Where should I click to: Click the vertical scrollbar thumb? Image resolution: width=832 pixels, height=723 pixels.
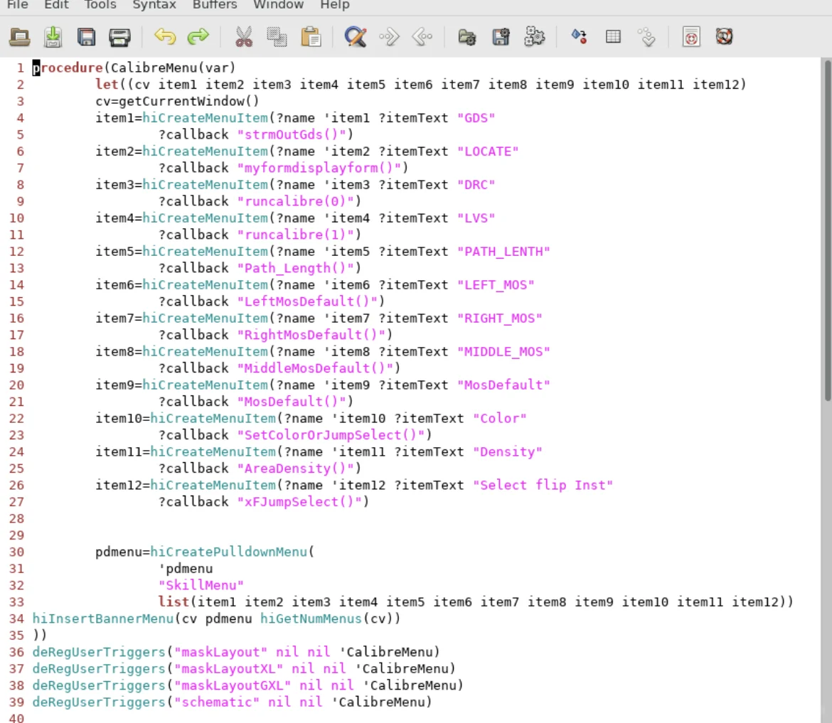[x=827, y=230]
